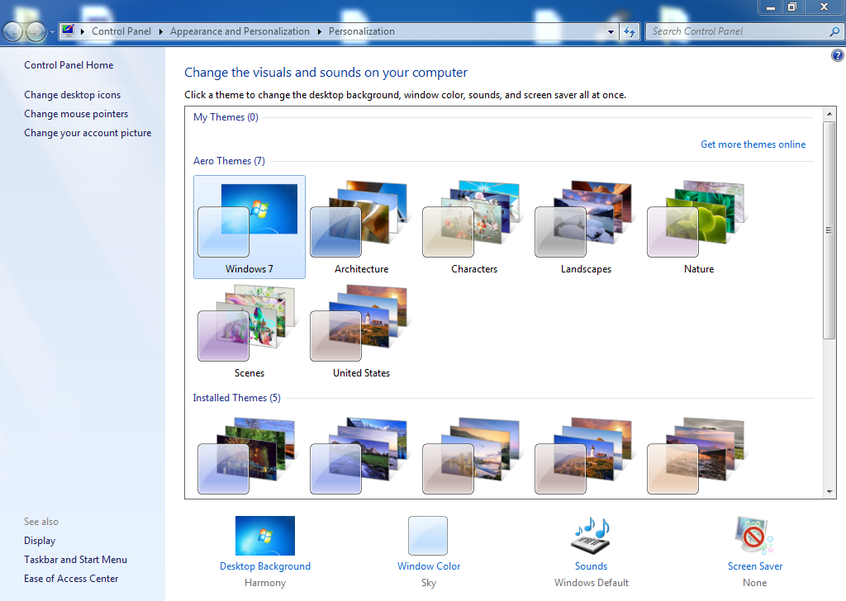The image size is (846, 601).
Task: Click the Windows Default sounds label
Action: pos(591,583)
